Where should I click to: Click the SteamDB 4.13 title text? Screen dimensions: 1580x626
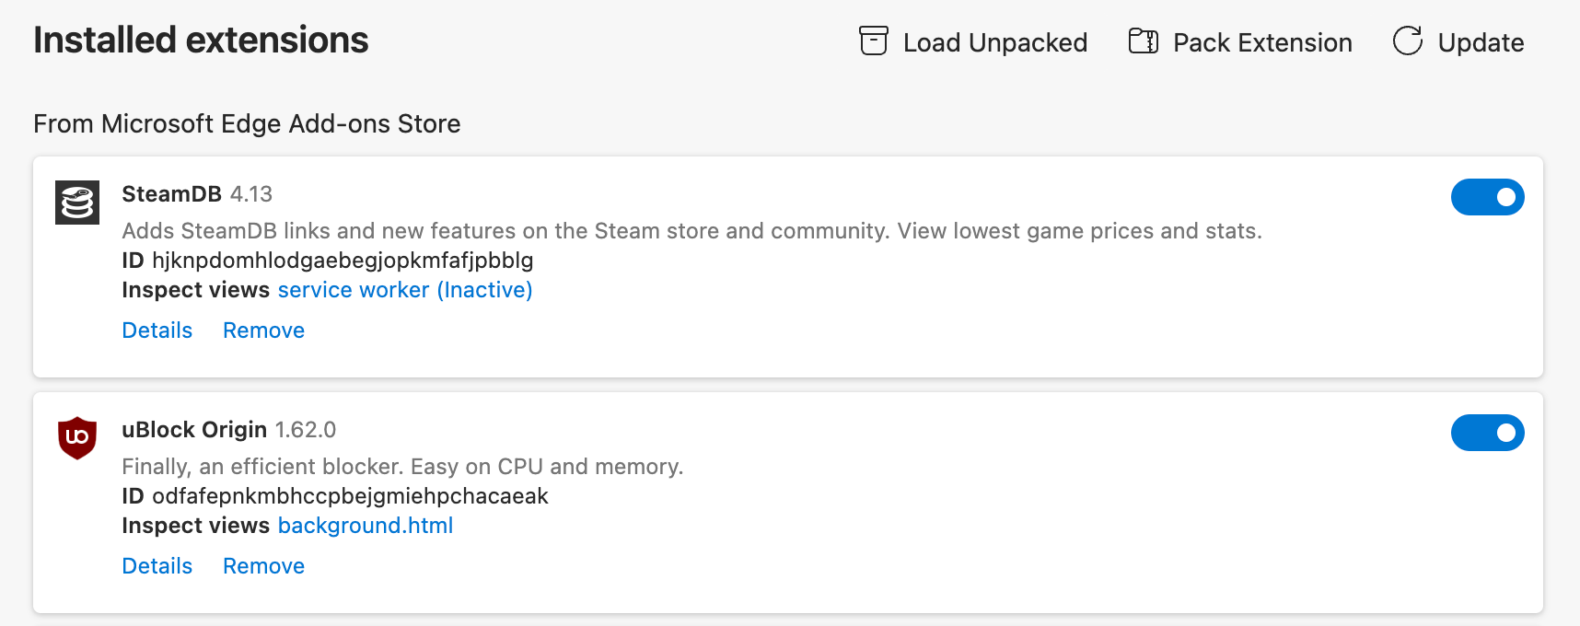point(197,194)
